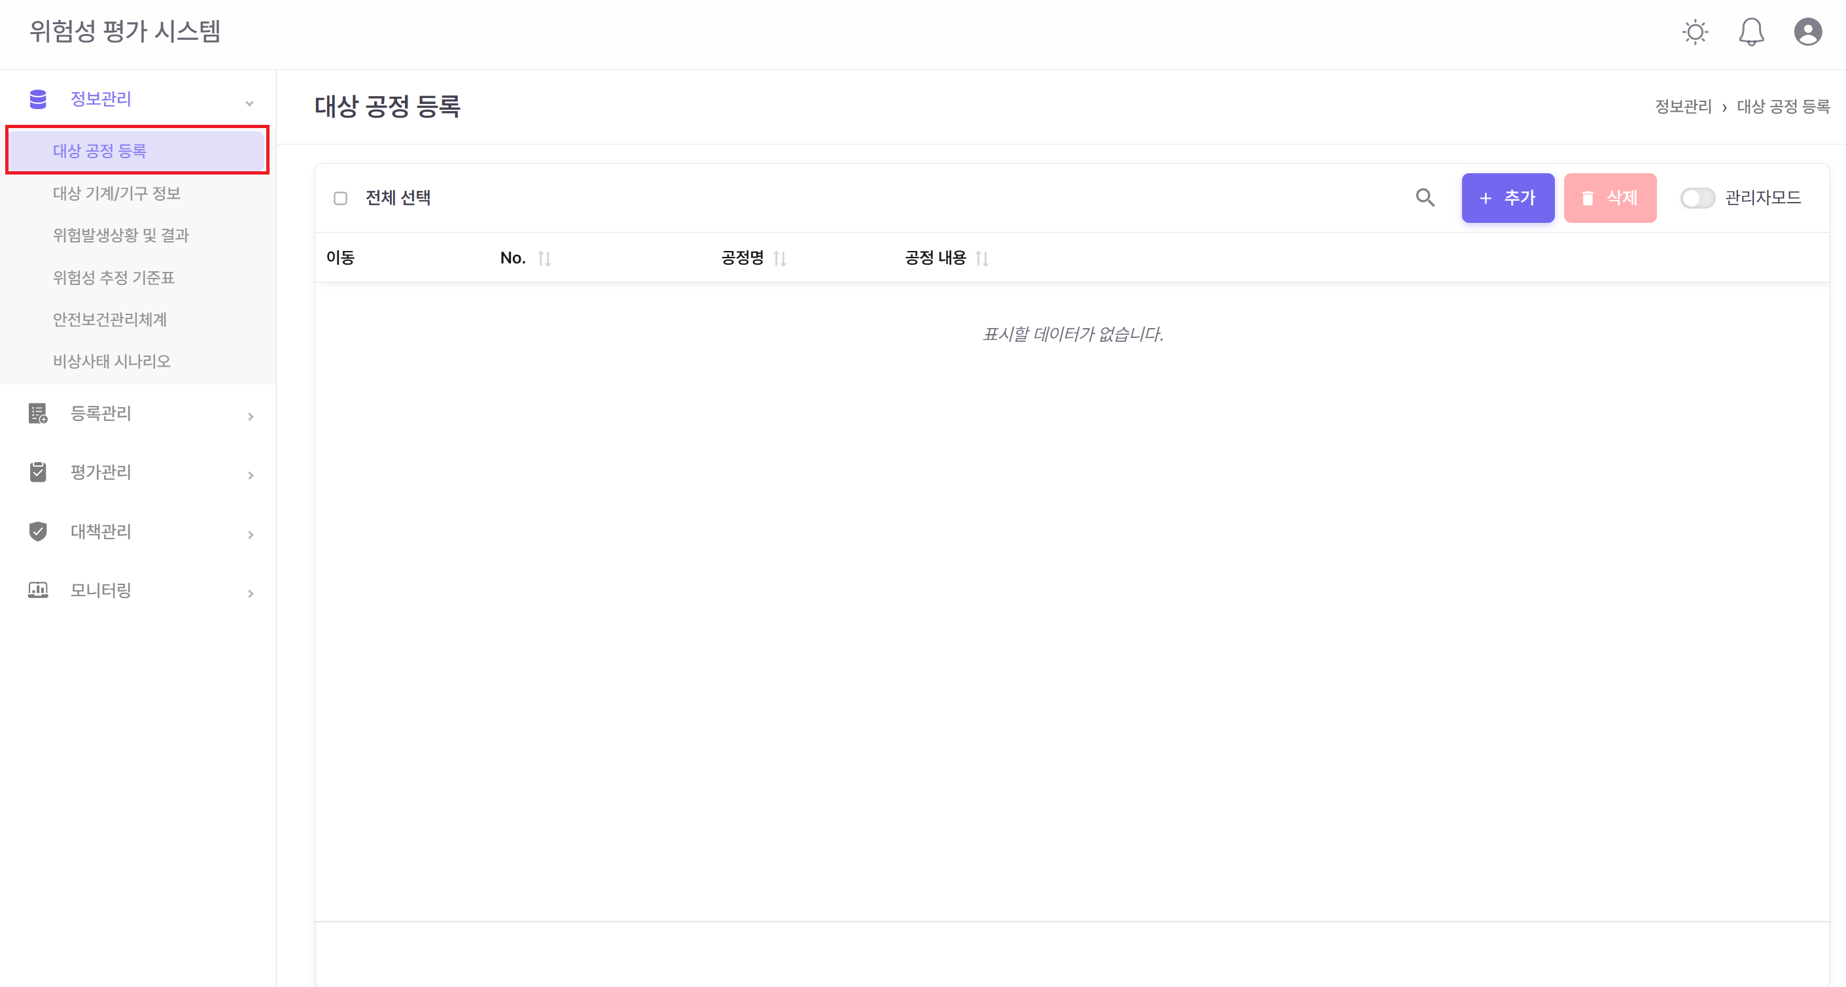Click the 삭제 delete button
1846x987 pixels.
pyautogui.click(x=1611, y=197)
